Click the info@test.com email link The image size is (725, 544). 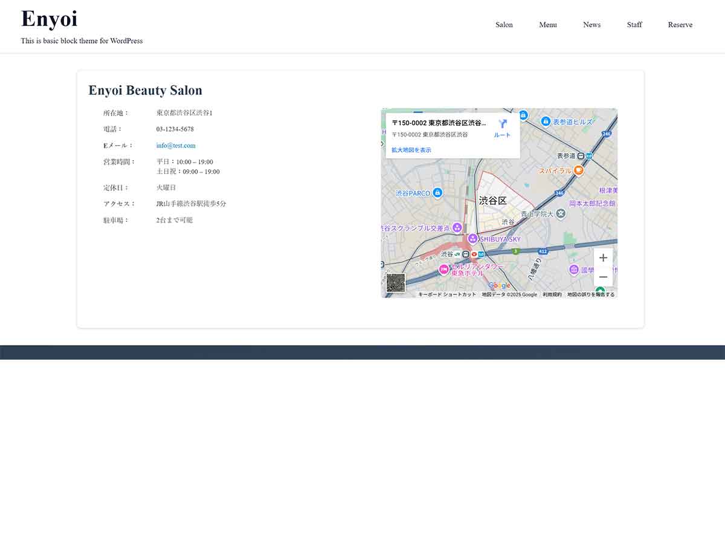pyautogui.click(x=176, y=146)
